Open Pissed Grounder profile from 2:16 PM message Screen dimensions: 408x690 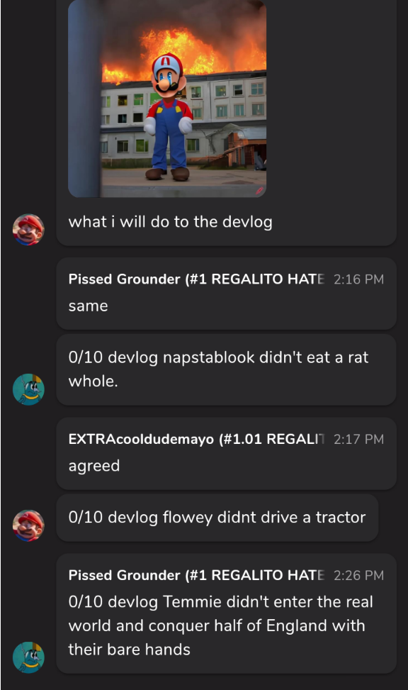(196, 279)
